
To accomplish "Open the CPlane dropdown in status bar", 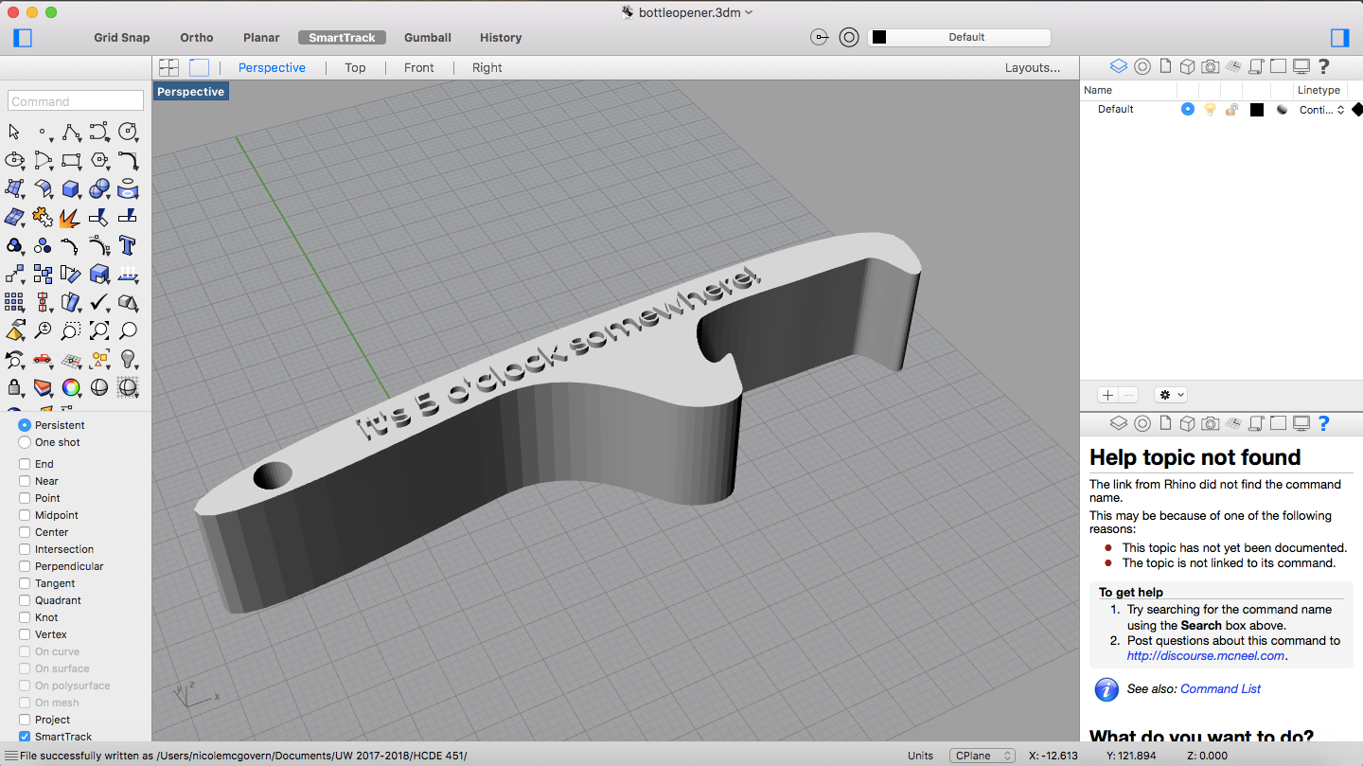I will click(x=982, y=756).
